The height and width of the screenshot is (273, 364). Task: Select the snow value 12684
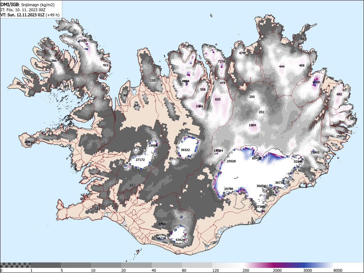point(218,151)
